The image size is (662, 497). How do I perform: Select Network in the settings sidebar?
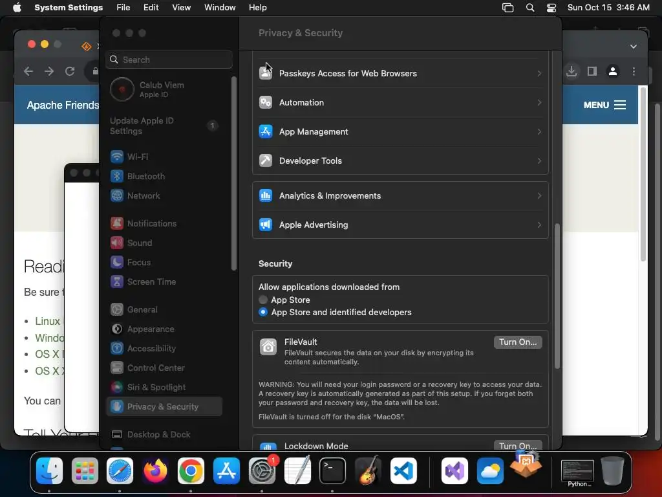[164, 195]
